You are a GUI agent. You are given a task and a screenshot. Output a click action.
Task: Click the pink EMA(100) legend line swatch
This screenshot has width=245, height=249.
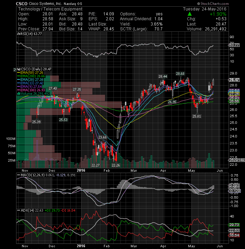coord(19,90)
